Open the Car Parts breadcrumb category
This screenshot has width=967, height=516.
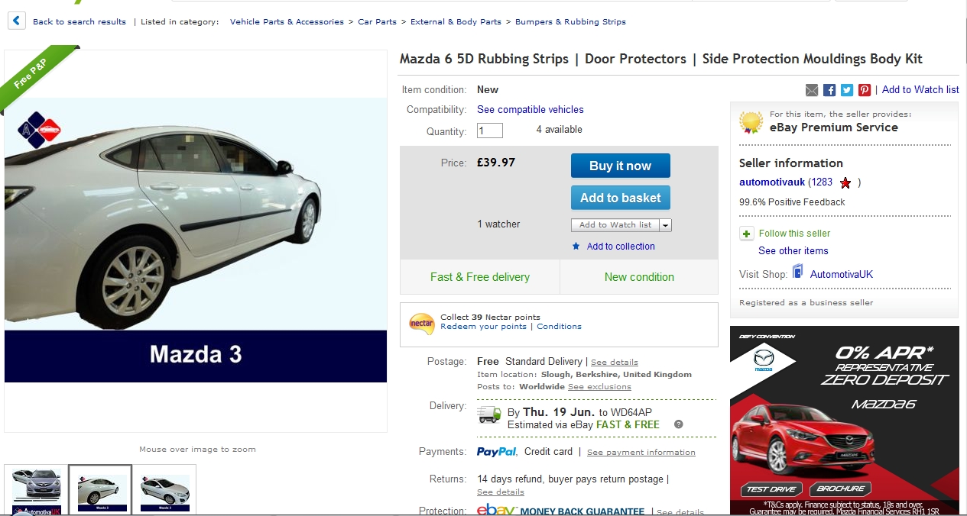pos(377,22)
